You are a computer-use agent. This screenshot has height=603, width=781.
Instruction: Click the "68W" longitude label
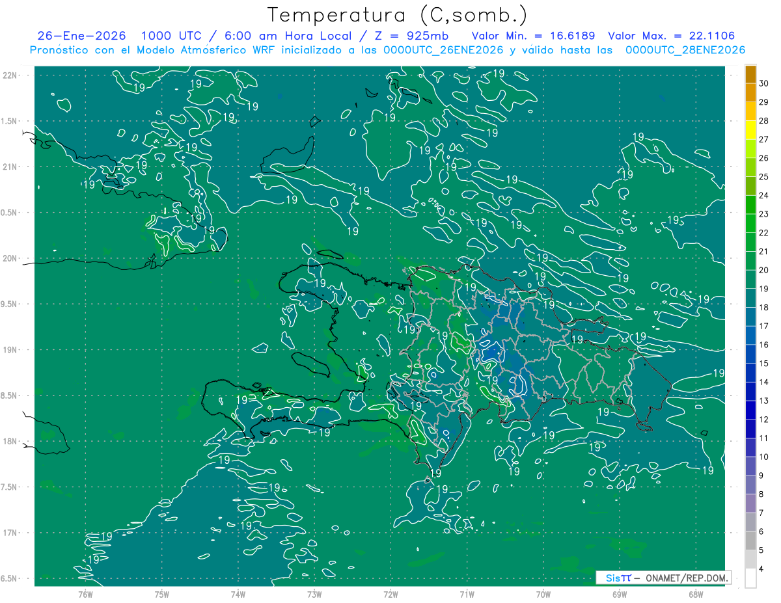696,595
